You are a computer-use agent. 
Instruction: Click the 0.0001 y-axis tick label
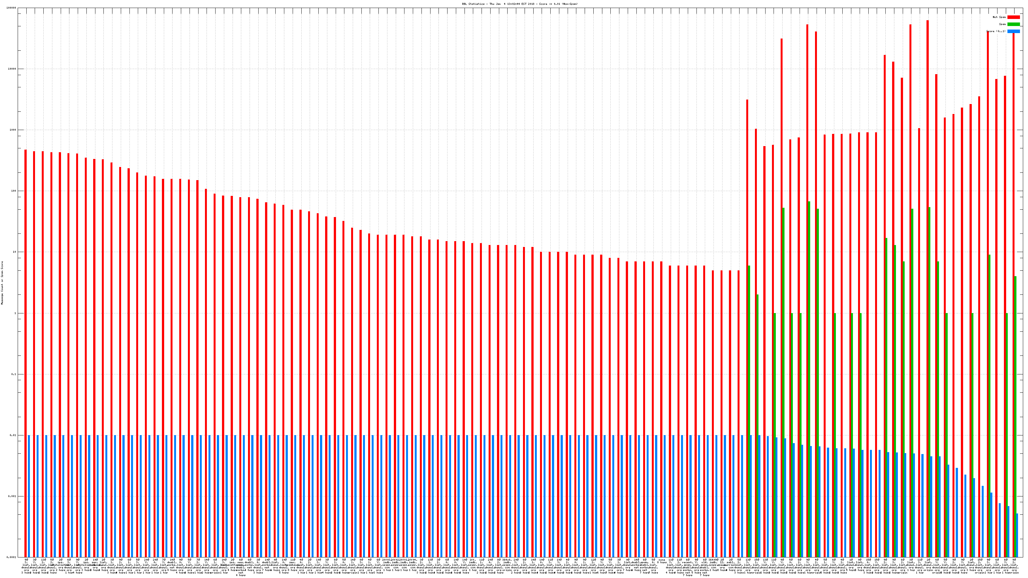pos(12,557)
